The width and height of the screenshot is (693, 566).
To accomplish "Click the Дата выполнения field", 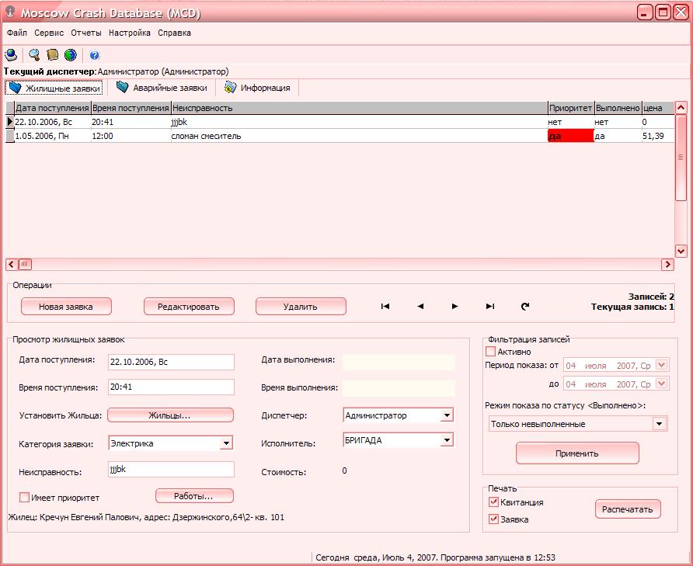I will 399,362.
